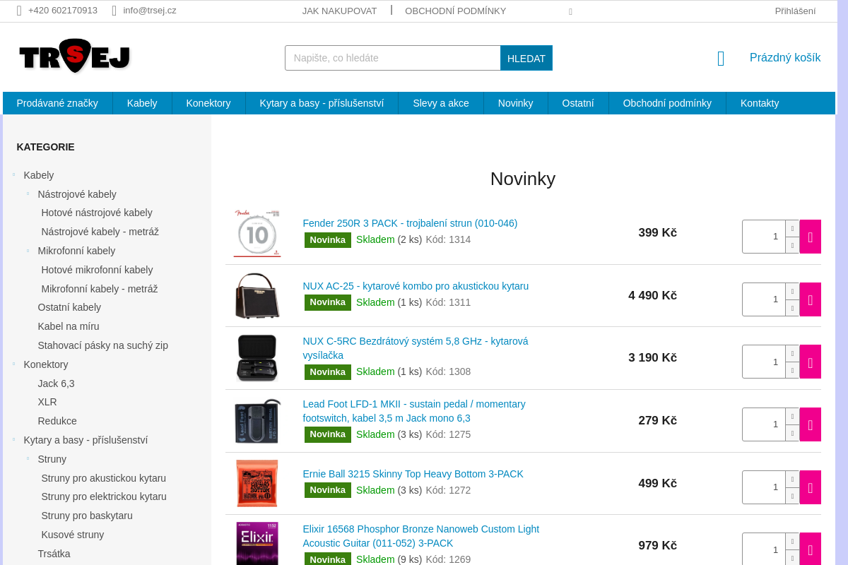Open Obchodní podmínky in blue navigation bar

tap(667, 103)
